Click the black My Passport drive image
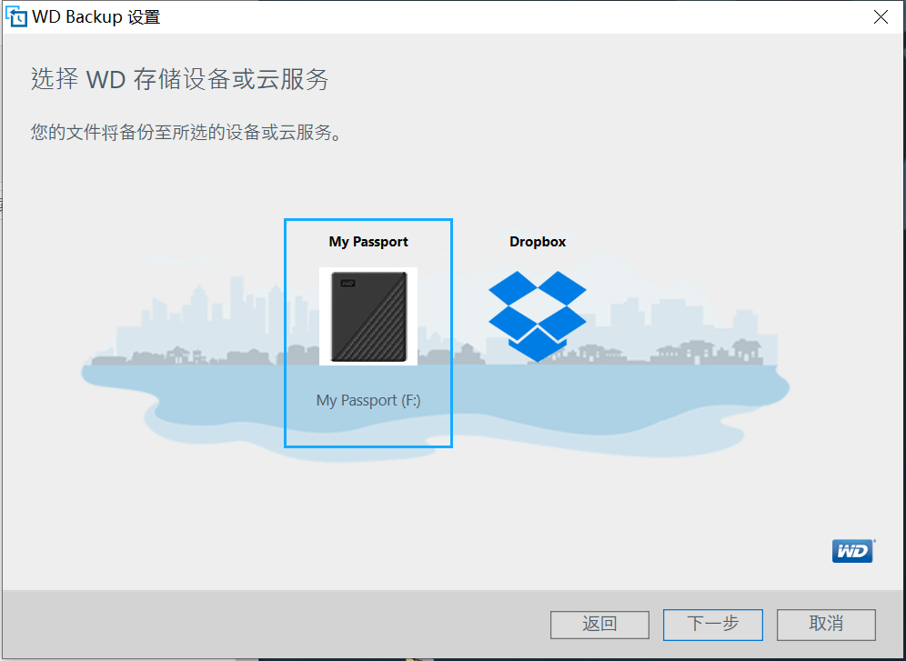 (368, 316)
